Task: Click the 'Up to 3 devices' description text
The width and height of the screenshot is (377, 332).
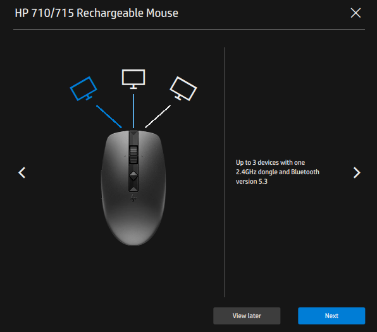Action: pos(278,172)
